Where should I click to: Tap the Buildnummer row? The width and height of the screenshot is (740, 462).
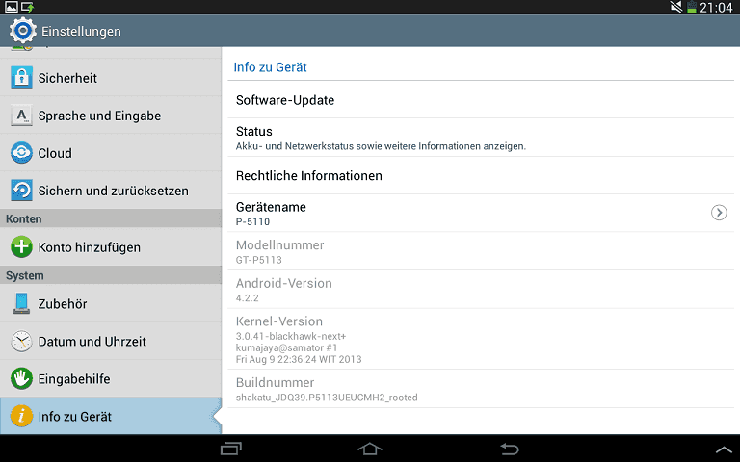tap(481, 389)
